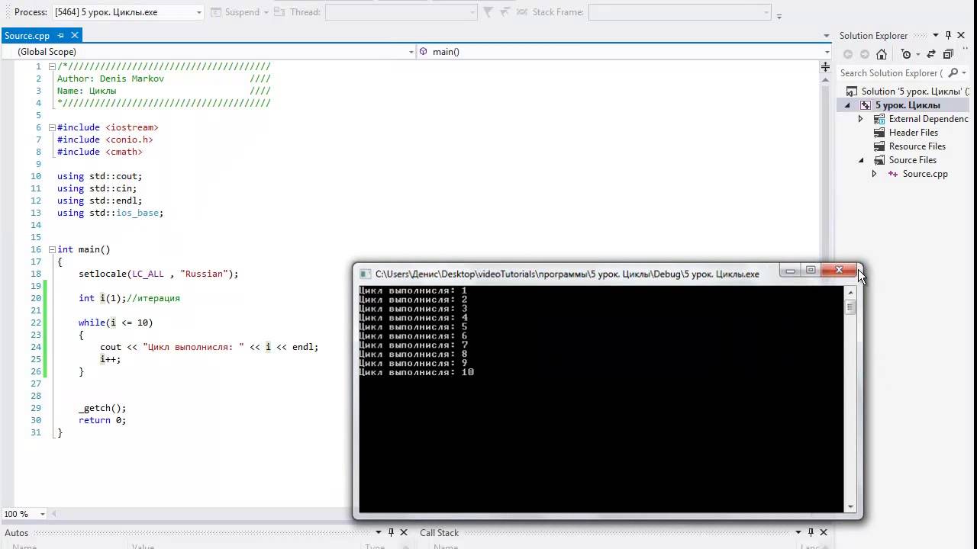
Task: Close the Solution Explorer panel
Action: tap(962, 35)
